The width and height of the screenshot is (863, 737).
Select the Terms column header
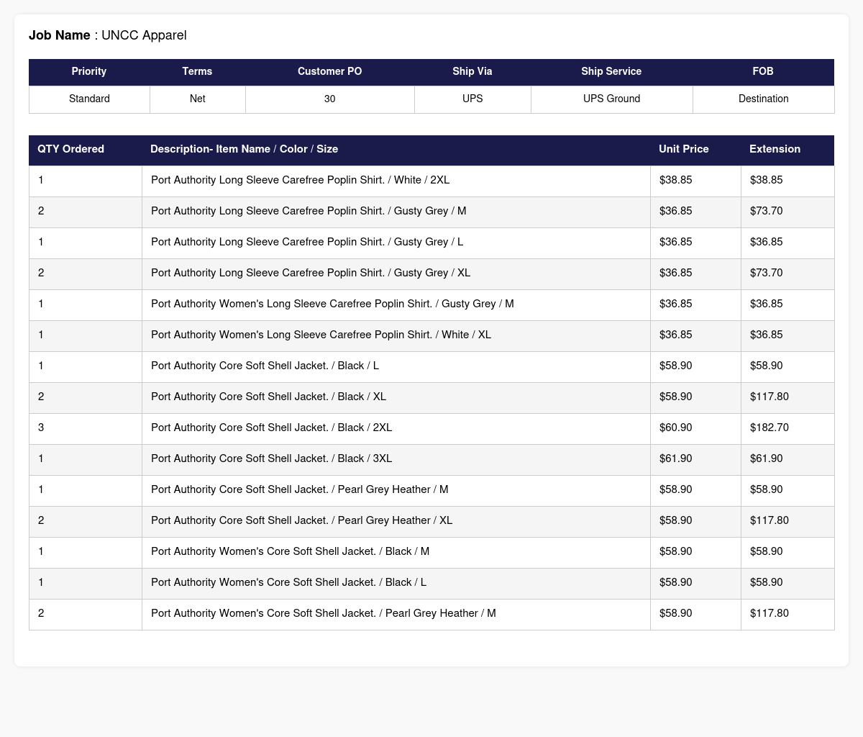tap(197, 72)
